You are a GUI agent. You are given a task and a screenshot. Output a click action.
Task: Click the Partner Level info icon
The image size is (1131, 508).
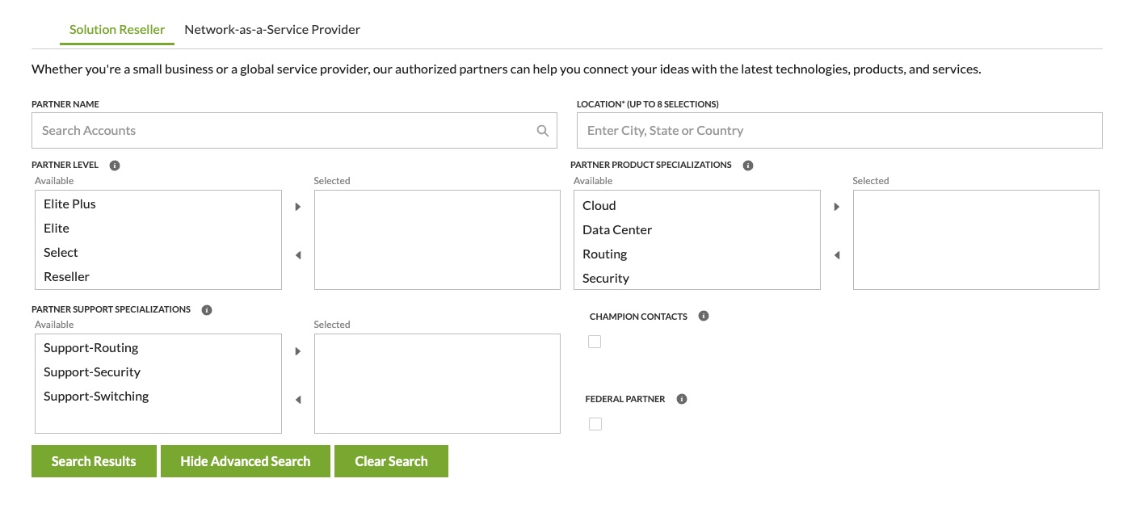point(115,166)
